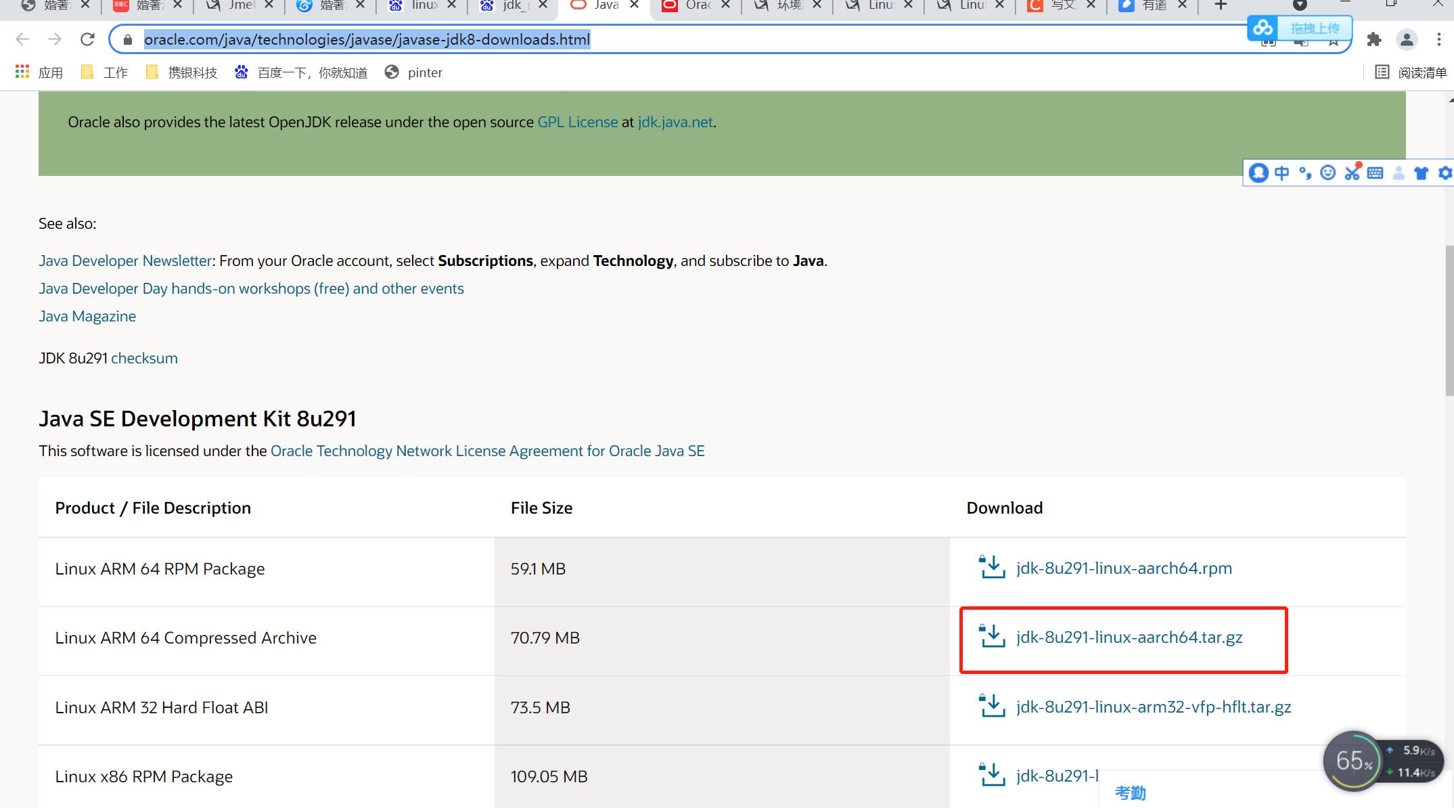1454x808 pixels.
Task: Switch to the Jmet browser tab
Action: click(x=240, y=5)
